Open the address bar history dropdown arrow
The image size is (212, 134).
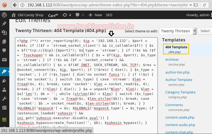pyautogui.click(x=191, y=5)
